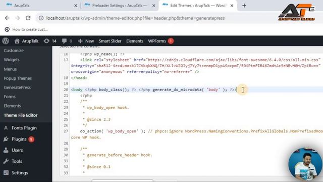Click the Plugins update badge 9
Image resolution: width=323 pixels, height=182 pixels.
click(x=31, y=140)
